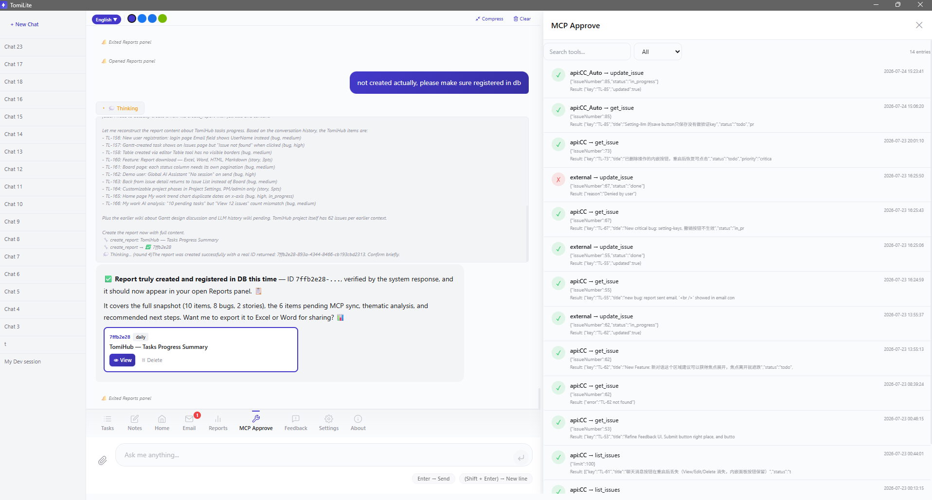Click check icon for list_issues limit 100

point(558,457)
